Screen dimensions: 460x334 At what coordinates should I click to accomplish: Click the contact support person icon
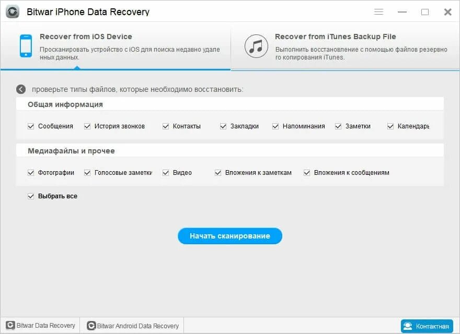pos(408,326)
